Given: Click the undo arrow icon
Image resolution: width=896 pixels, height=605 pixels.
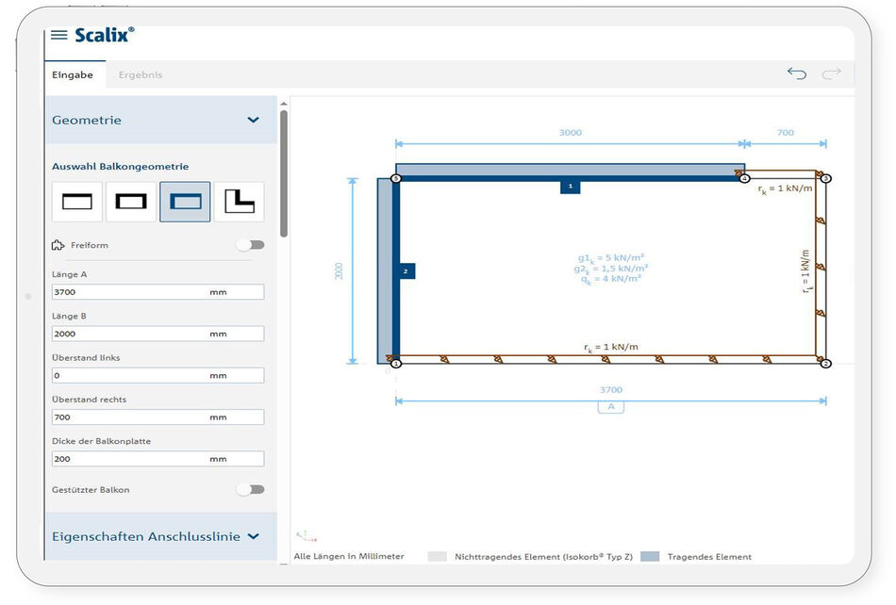Looking at the screenshot, I should (797, 74).
